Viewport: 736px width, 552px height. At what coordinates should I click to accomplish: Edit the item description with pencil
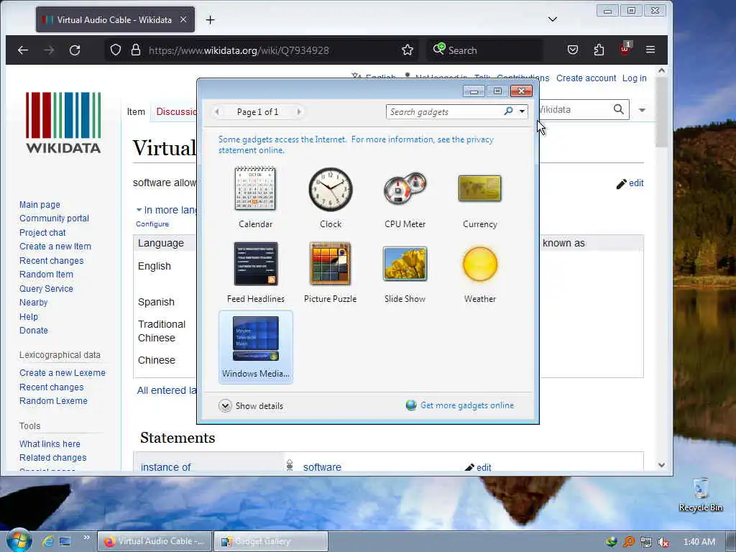(630, 183)
